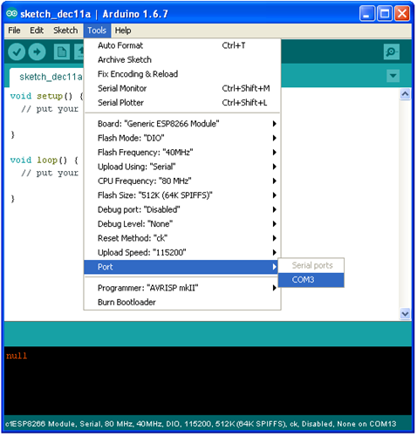The width and height of the screenshot is (417, 437).
Task: Expand the Upload Speed 115200 submenu
Action: point(182,252)
